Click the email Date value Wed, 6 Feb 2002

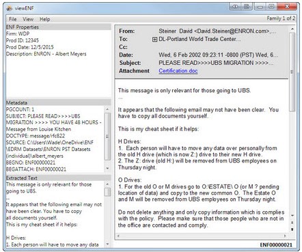(x=218, y=55)
